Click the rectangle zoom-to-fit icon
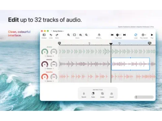 [75, 35]
